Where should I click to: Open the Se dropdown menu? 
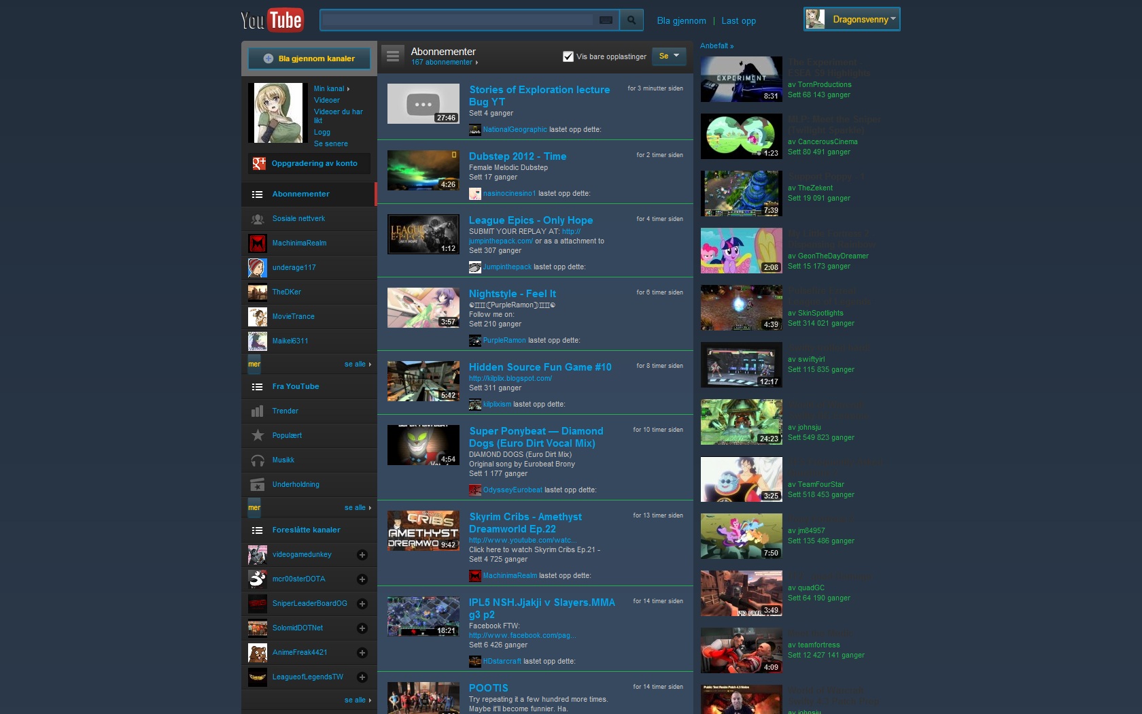(669, 56)
